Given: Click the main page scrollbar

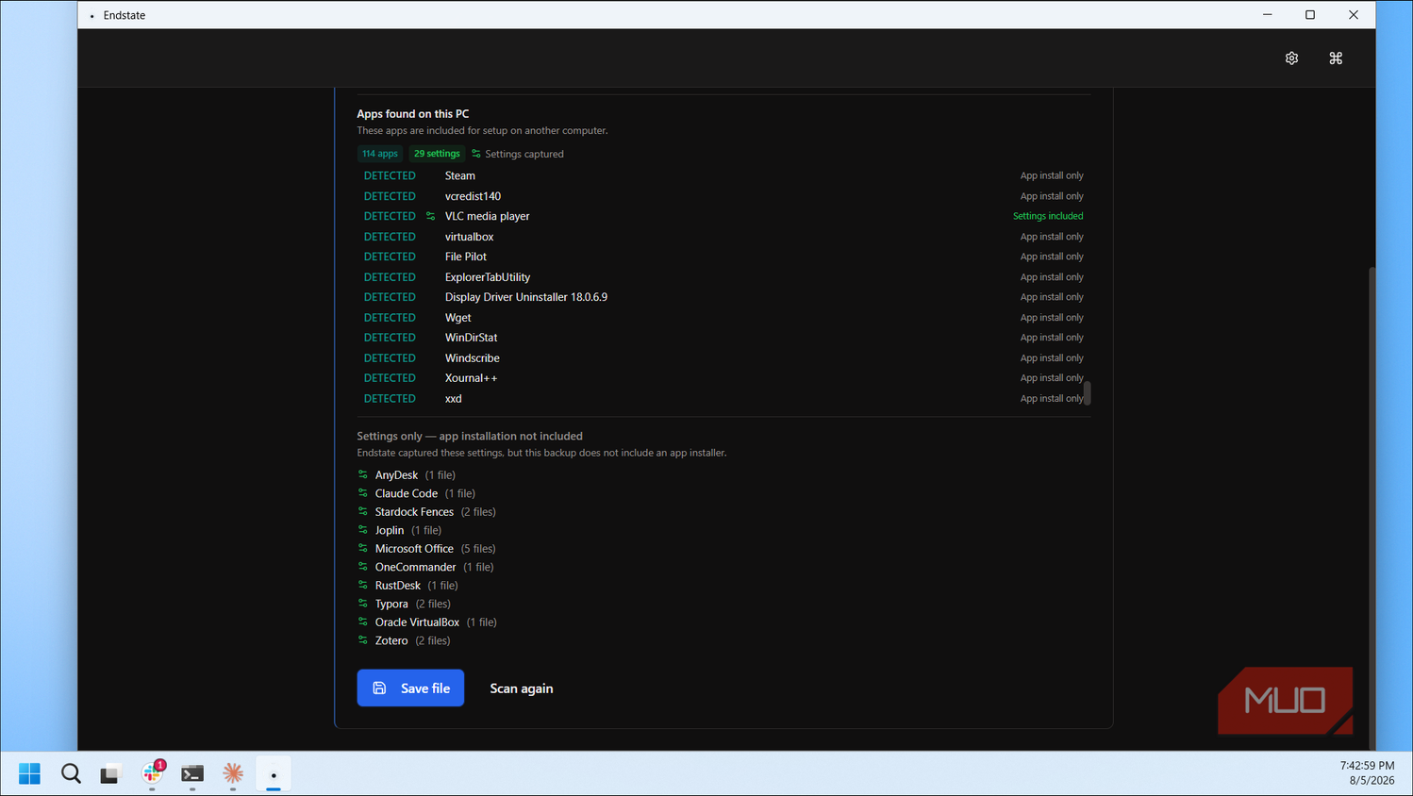Looking at the screenshot, I should click(1372, 509).
